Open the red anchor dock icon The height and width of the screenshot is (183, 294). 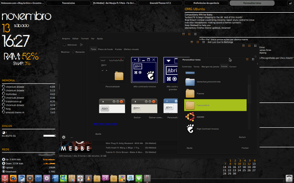tap(5, 178)
